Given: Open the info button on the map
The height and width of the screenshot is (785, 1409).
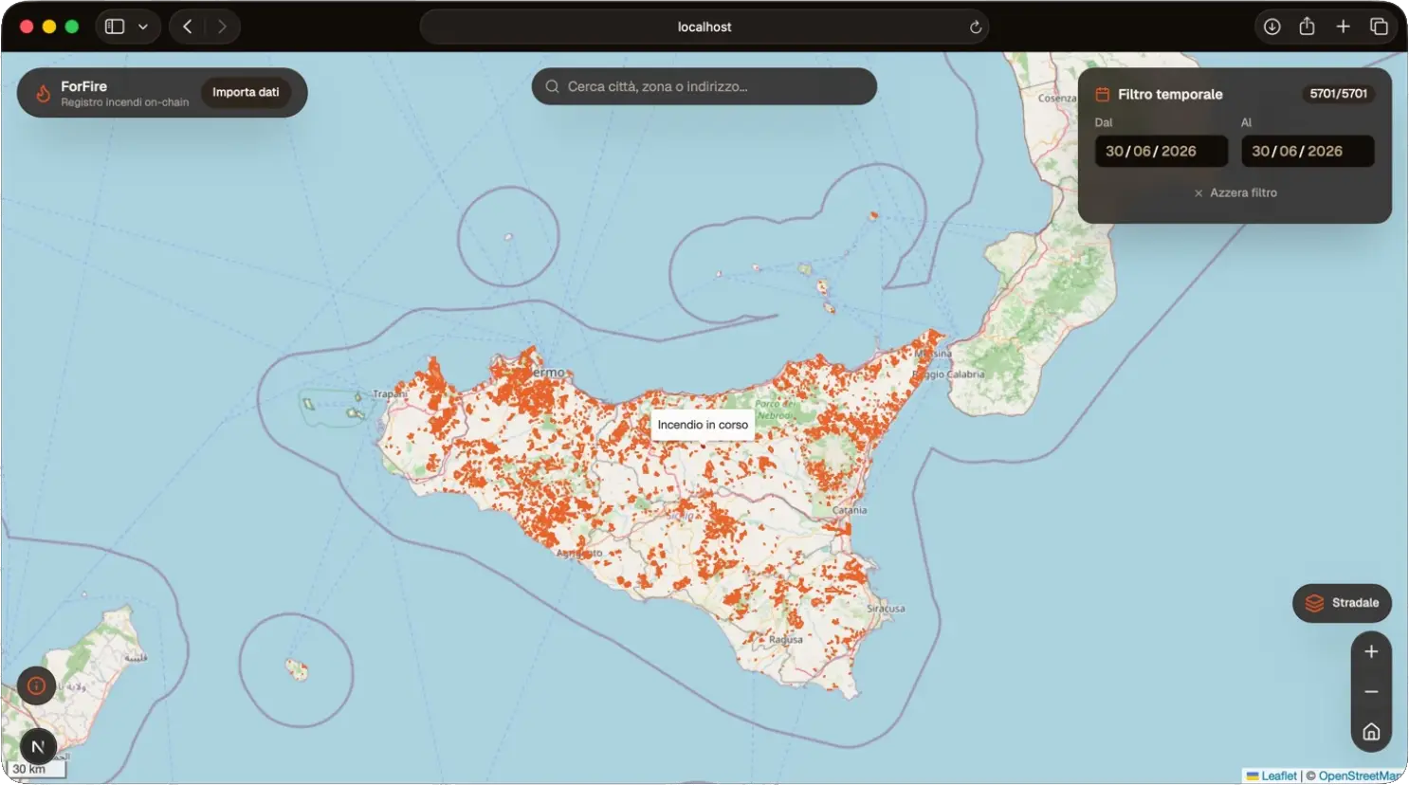Looking at the screenshot, I should [x=37, y=685].
